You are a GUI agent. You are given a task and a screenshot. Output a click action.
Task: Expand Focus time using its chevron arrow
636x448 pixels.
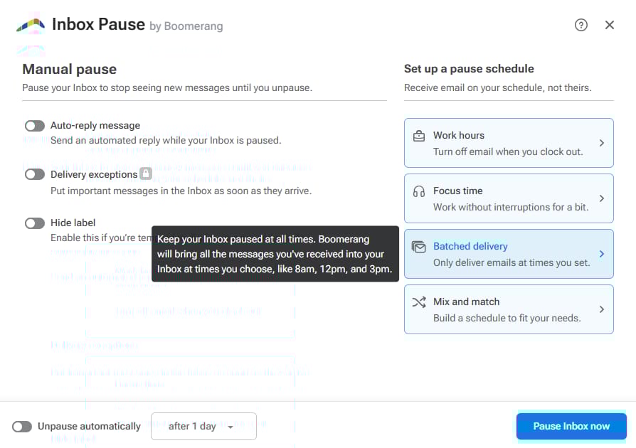pos(601,198)
